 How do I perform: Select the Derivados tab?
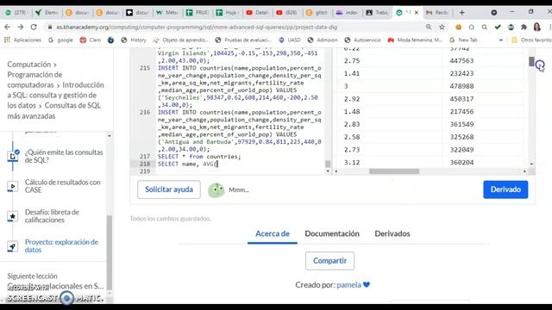click(x=392, y=233)
